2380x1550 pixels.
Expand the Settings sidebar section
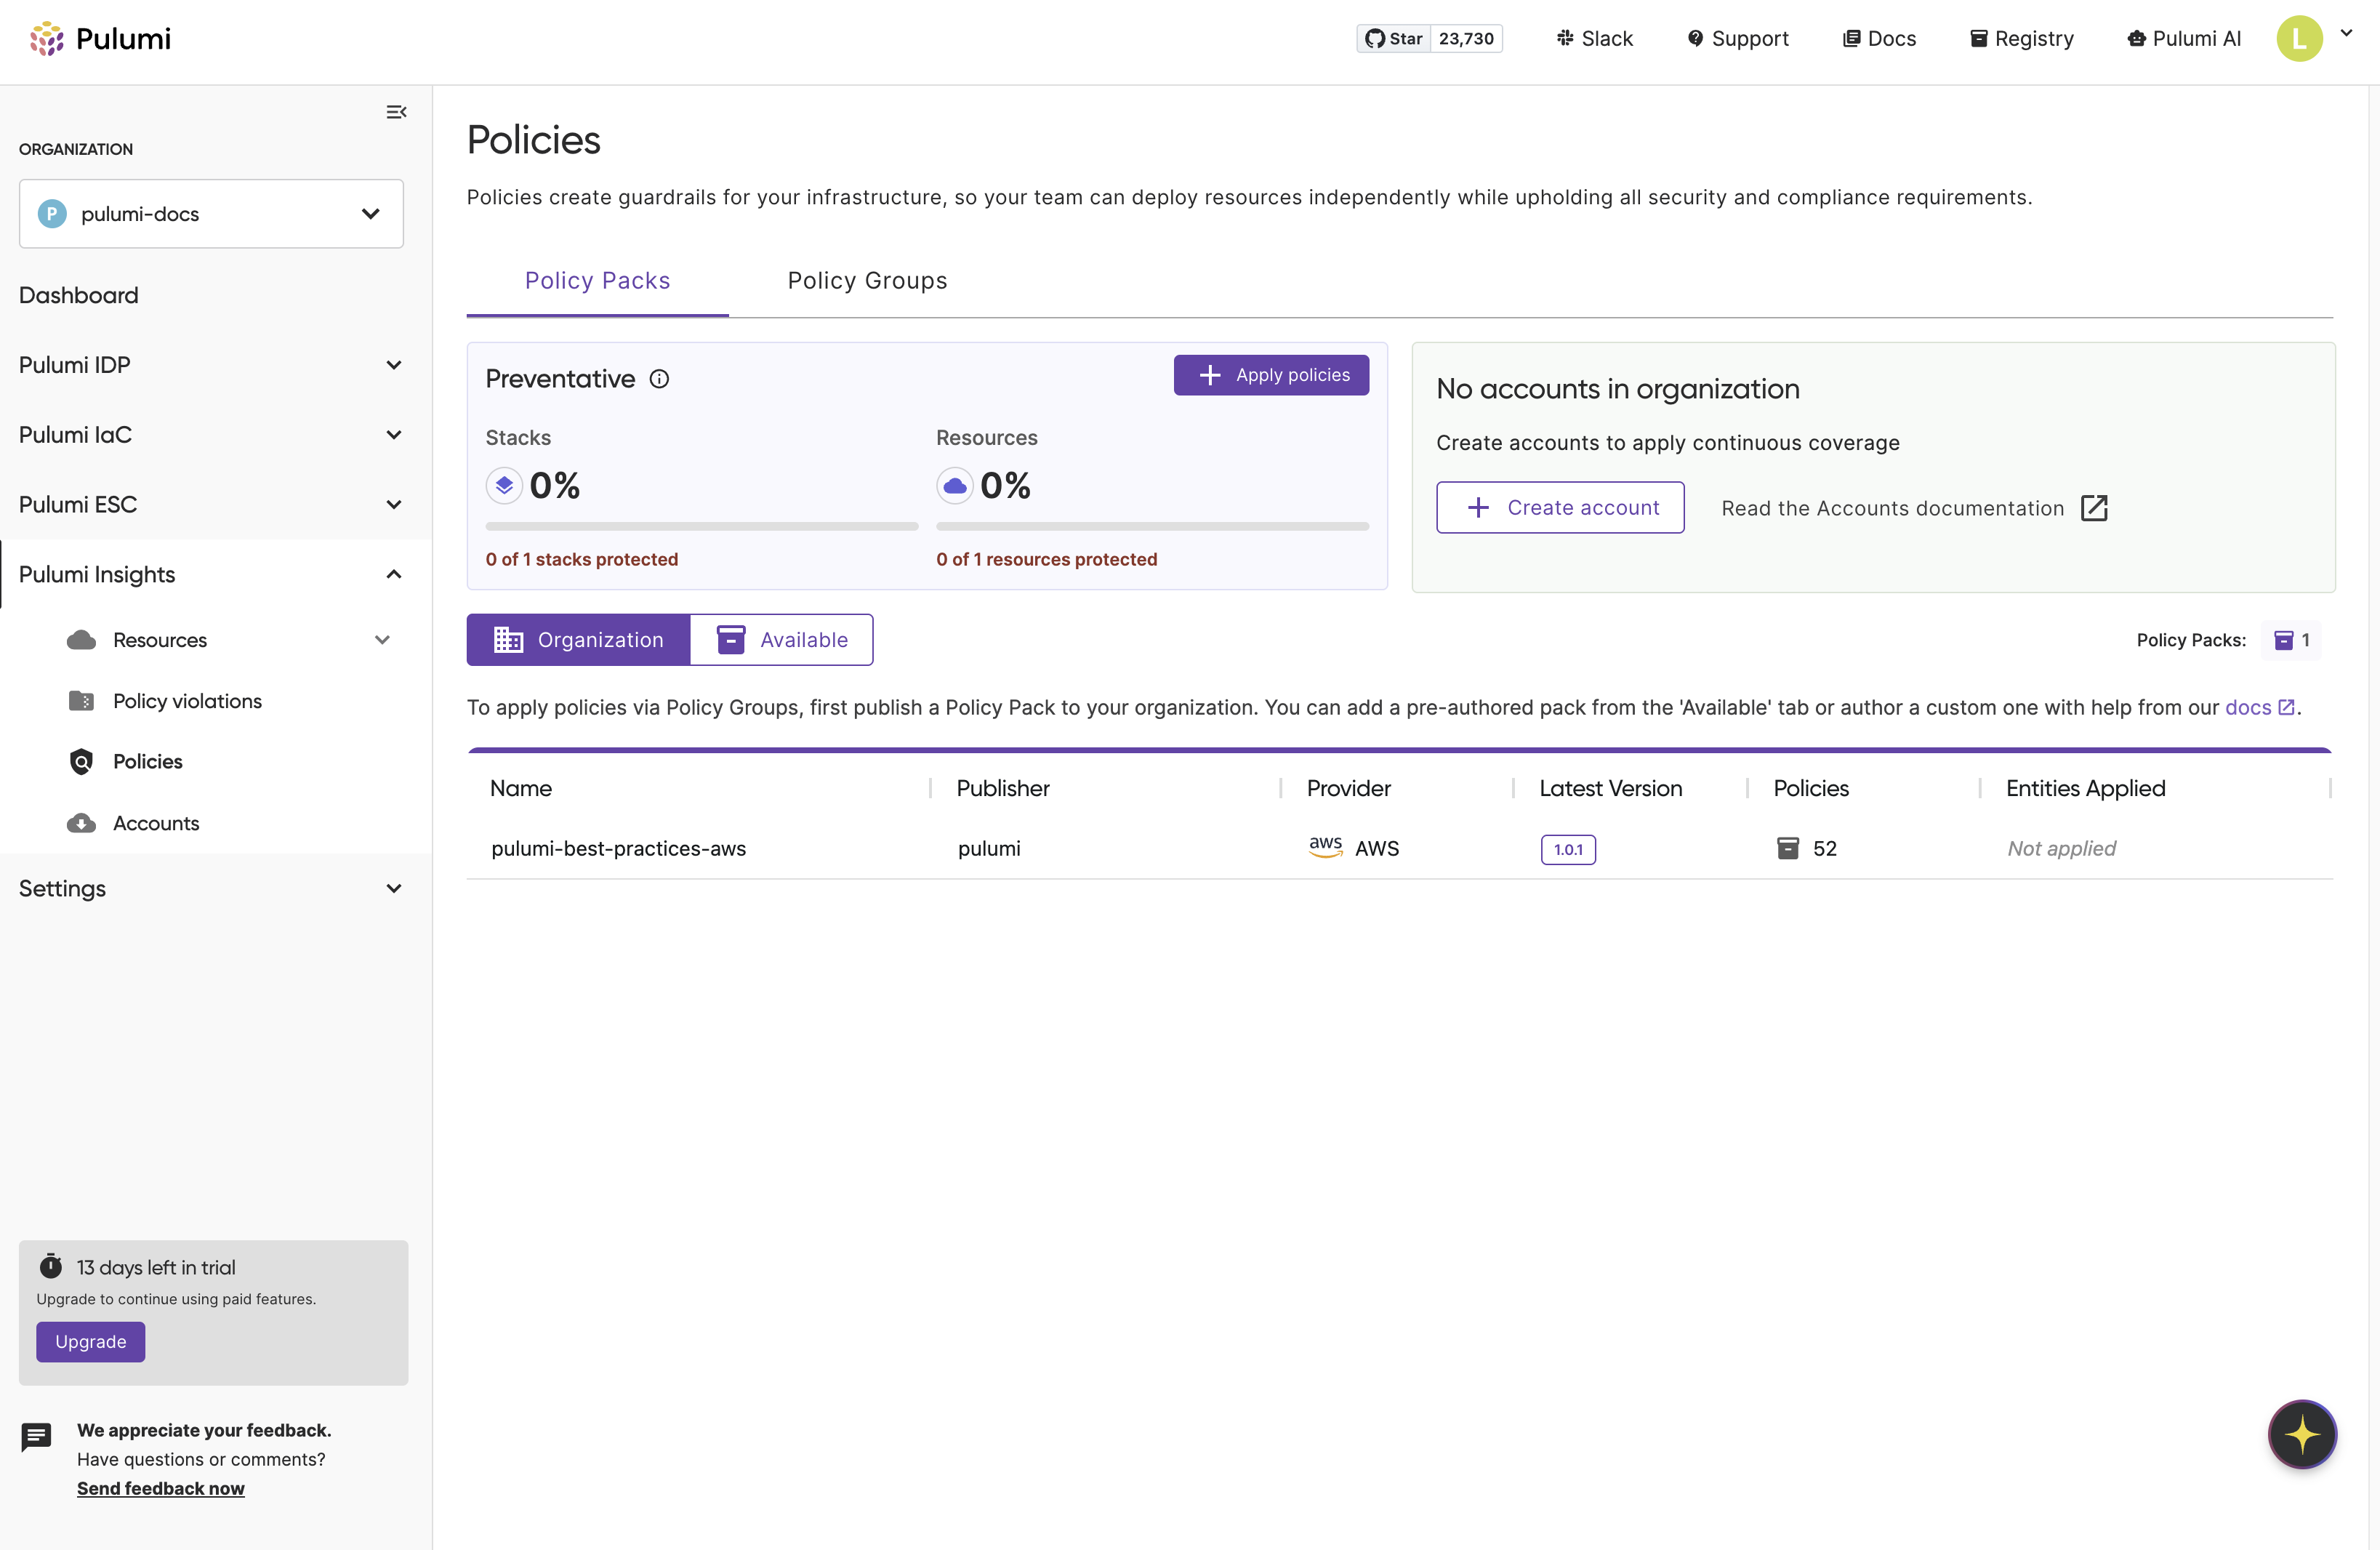point(211,889)
